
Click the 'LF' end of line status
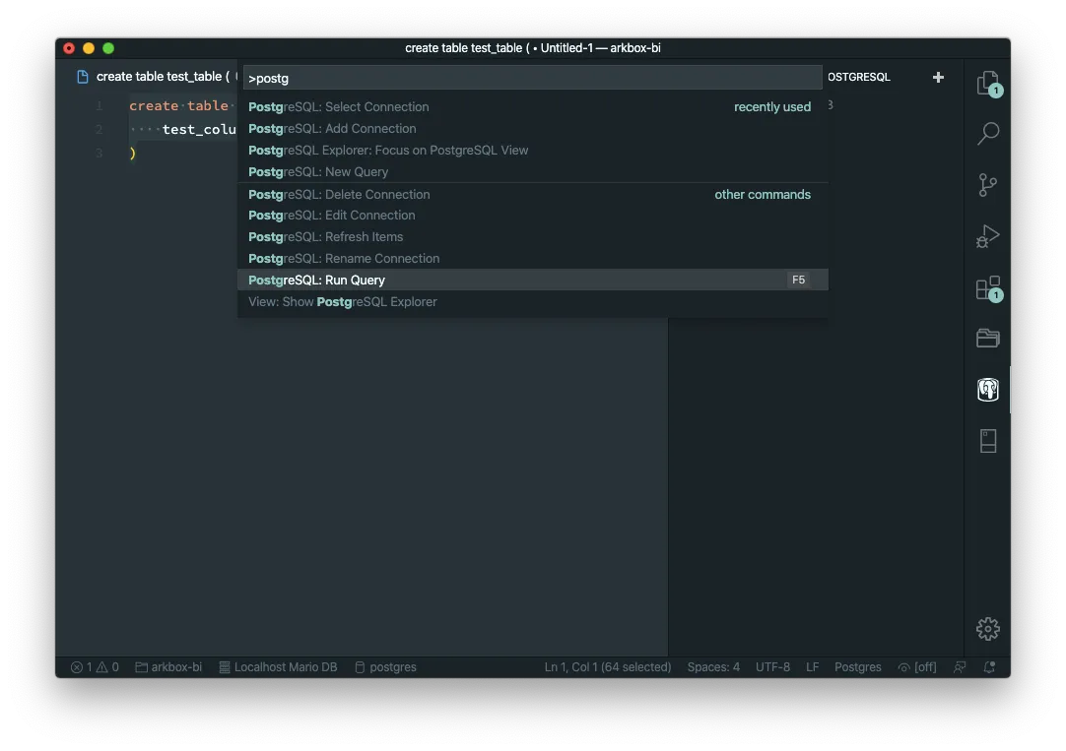click(x=813, y=666)
